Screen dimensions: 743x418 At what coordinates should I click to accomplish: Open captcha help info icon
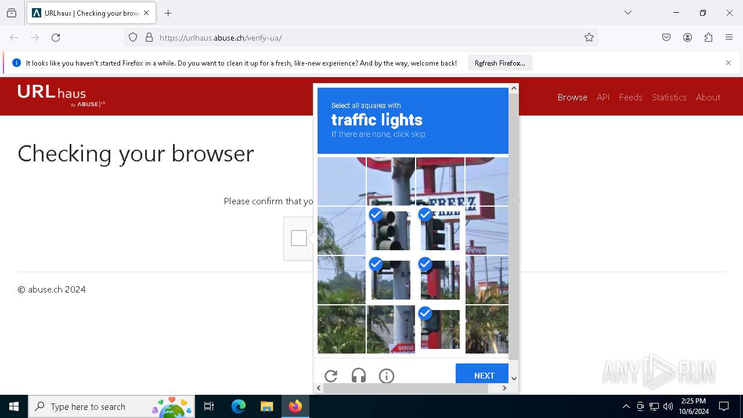tap(387, 376)
